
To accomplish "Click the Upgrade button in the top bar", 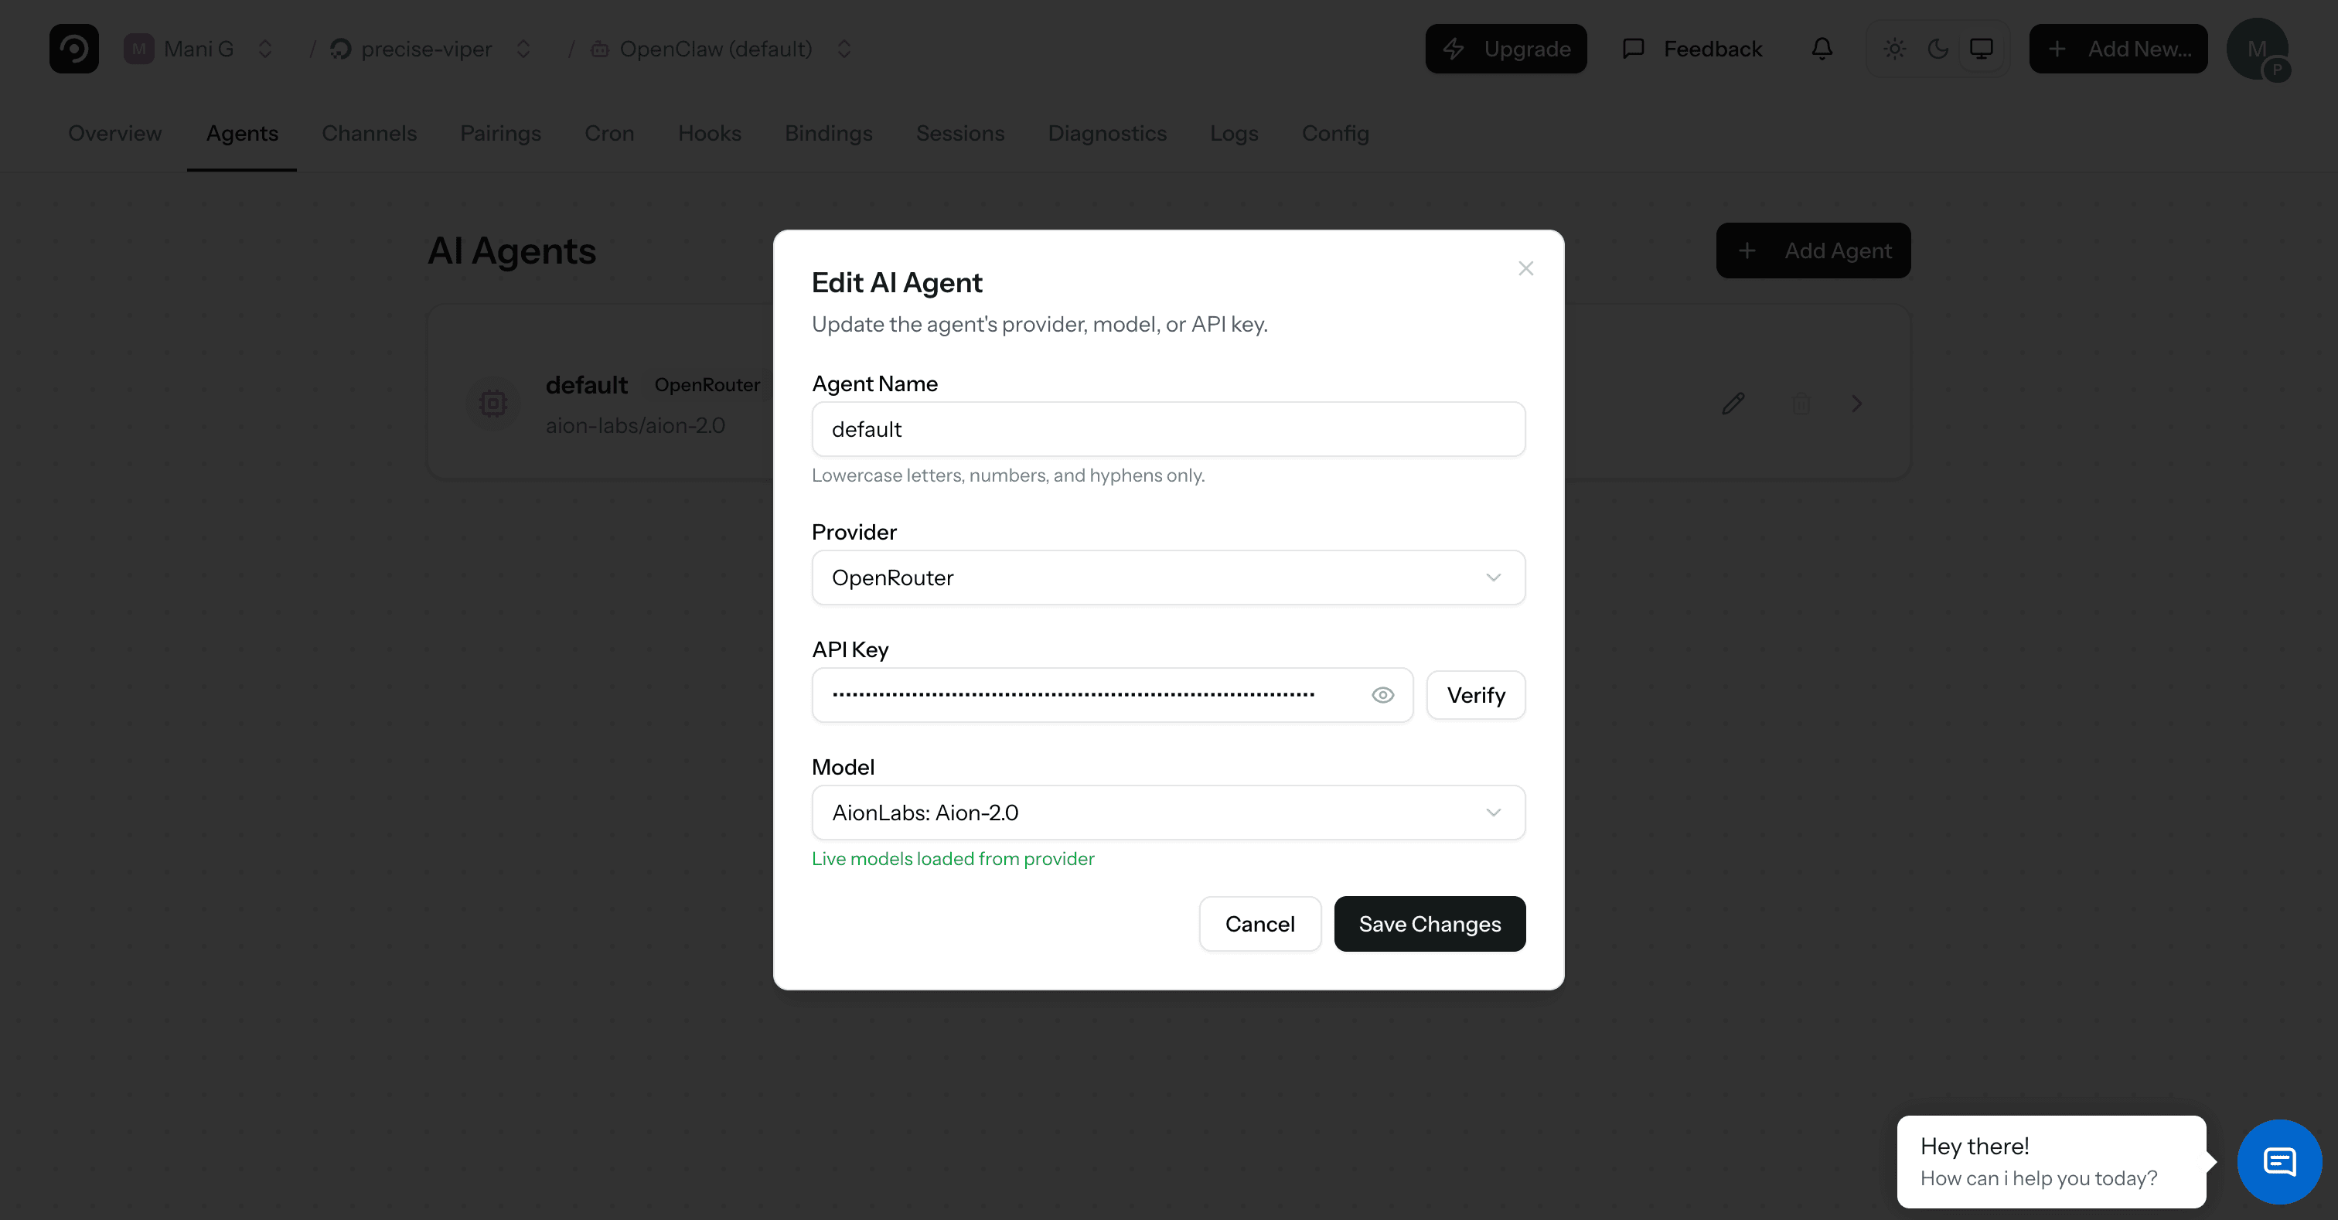I will tap(1506, 49).
